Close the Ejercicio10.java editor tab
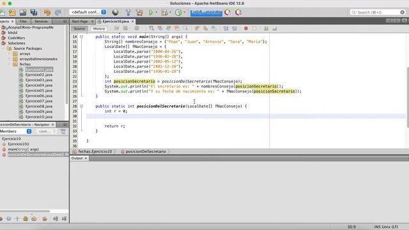This screenshot has width=409, height=230. tap(132, 21)
